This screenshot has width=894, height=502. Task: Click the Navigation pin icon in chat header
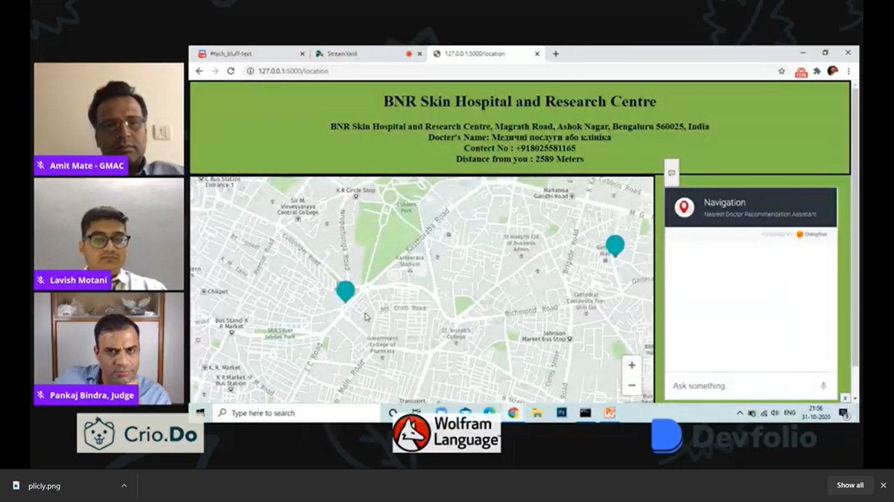click(684, 206)
